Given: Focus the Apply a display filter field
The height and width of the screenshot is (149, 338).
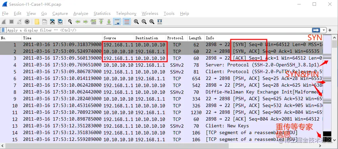Looking at the screenshot, I should [158, 30].
